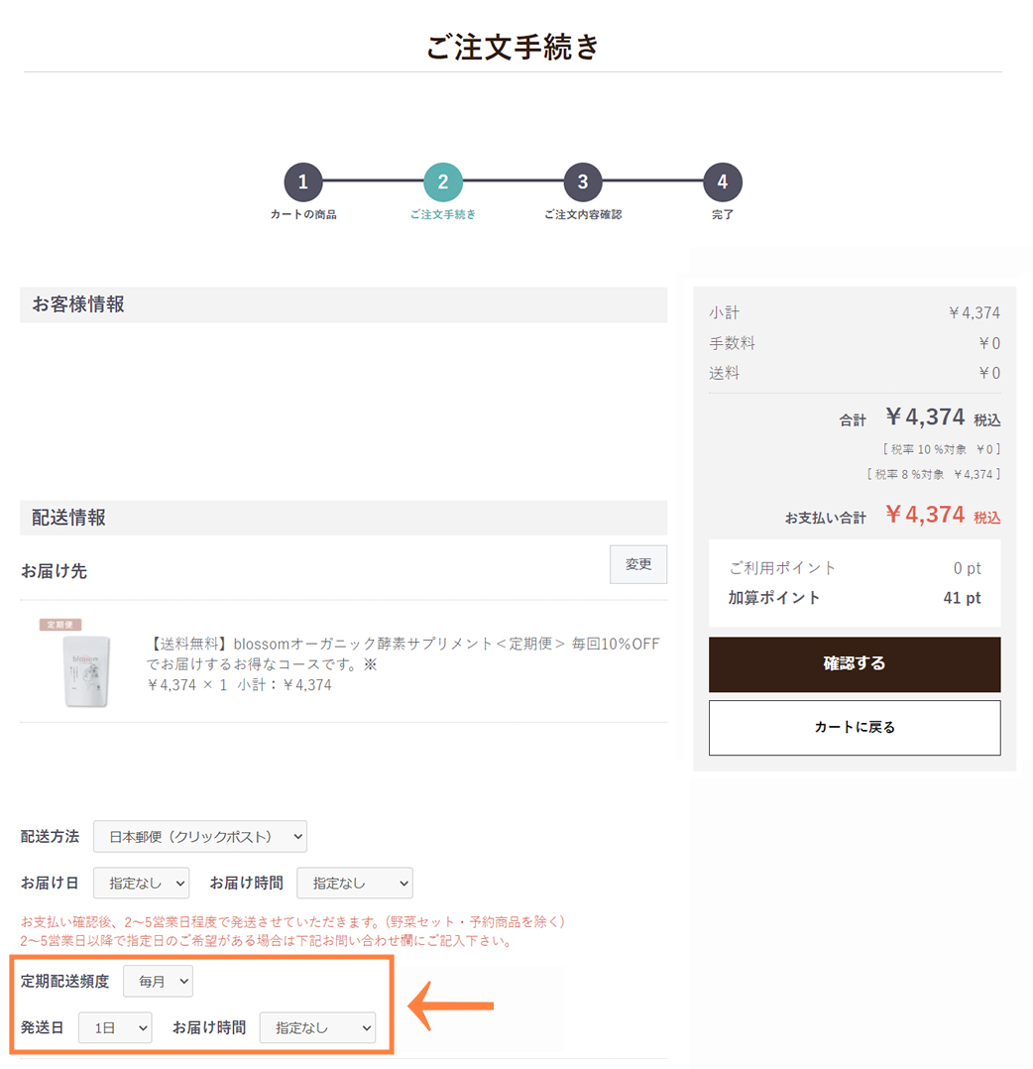Click the 配送情報 section header
This screenshot has width=1033, height=1069.
tap(68, 518)
